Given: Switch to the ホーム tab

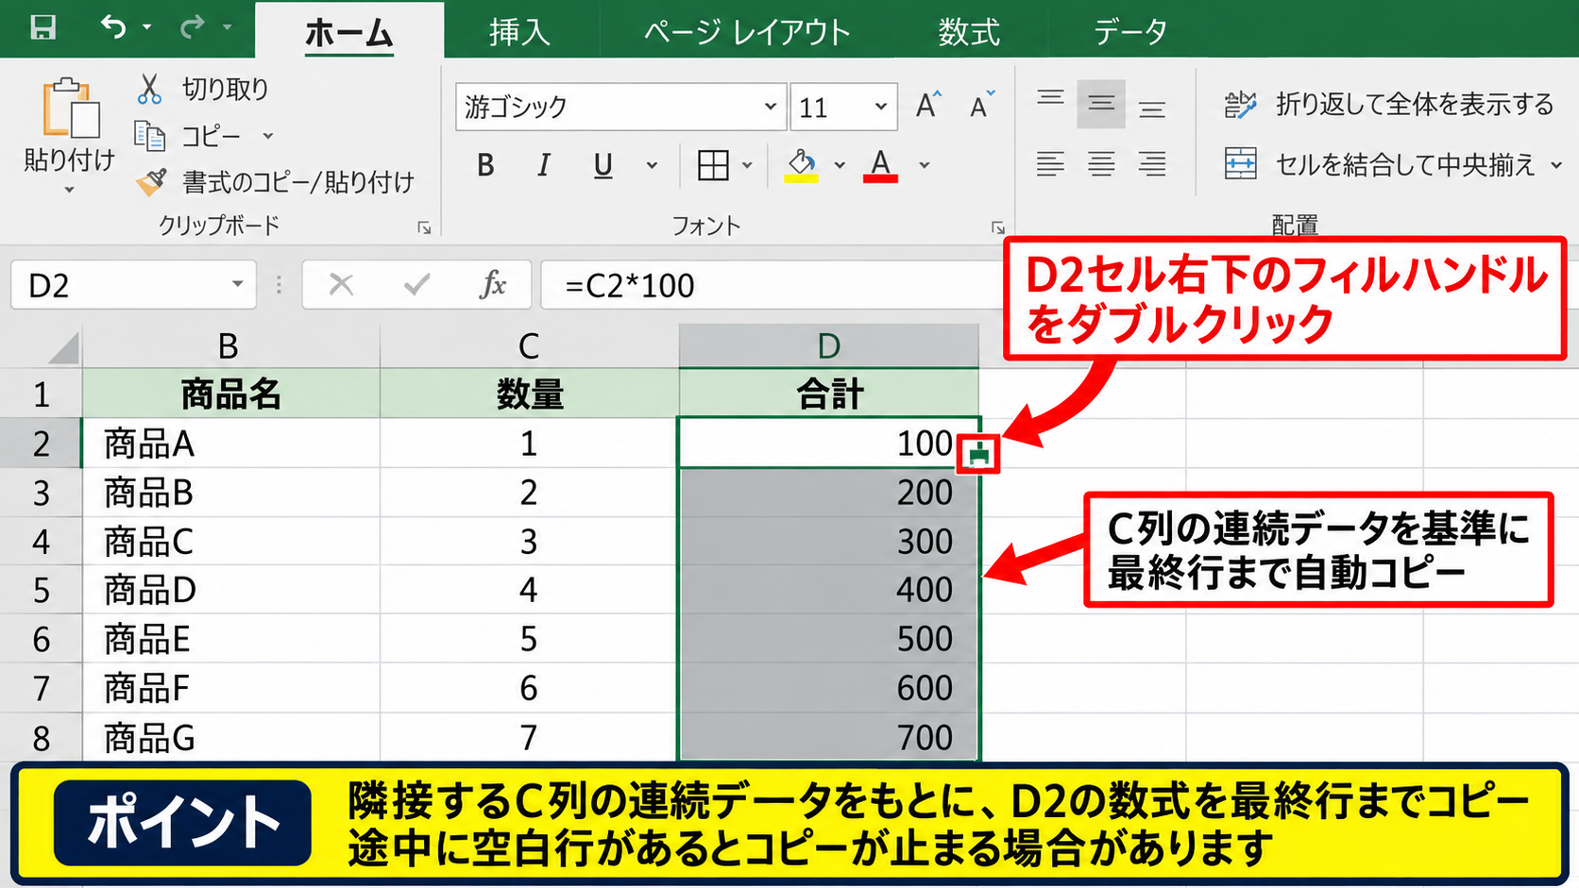Looking at the screenshot, I should [349, 33].
